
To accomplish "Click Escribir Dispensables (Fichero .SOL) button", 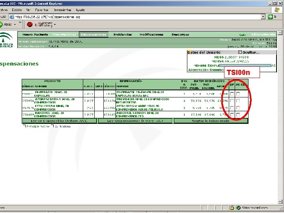I will point(59,121).
